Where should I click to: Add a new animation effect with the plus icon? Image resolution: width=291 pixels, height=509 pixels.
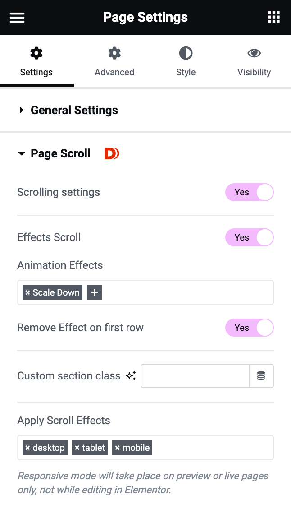[x=94, y=292]
